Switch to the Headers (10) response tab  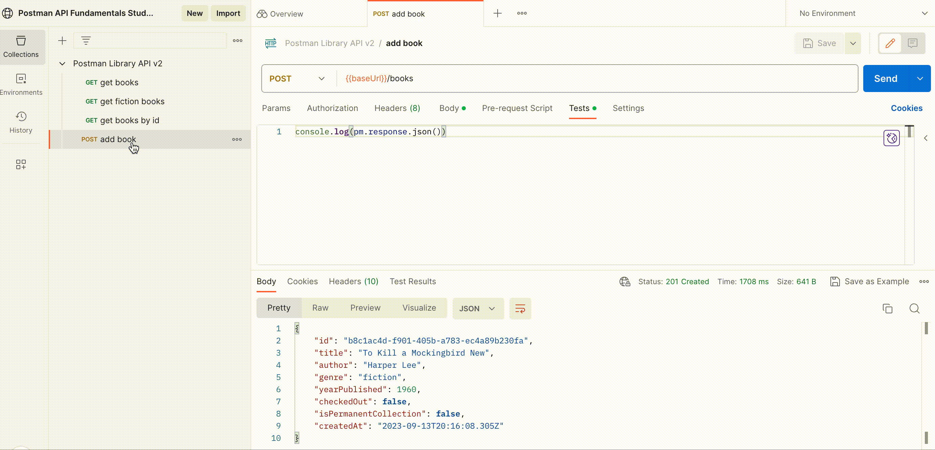point(353,281)
